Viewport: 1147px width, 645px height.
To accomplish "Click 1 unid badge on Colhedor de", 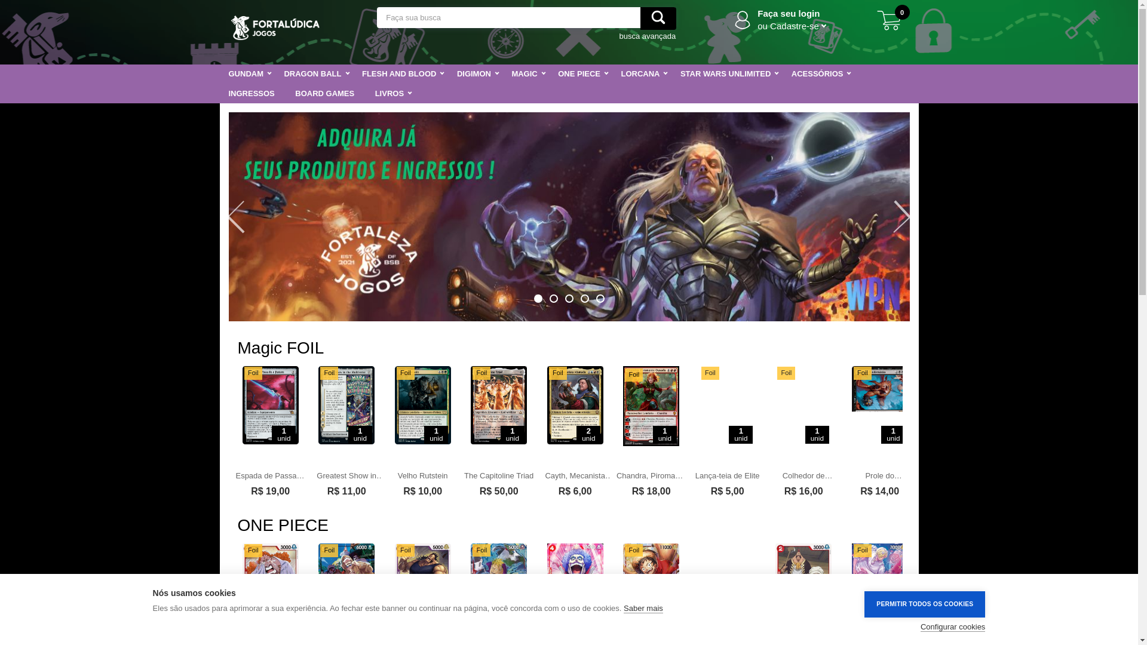I will 817,435.
